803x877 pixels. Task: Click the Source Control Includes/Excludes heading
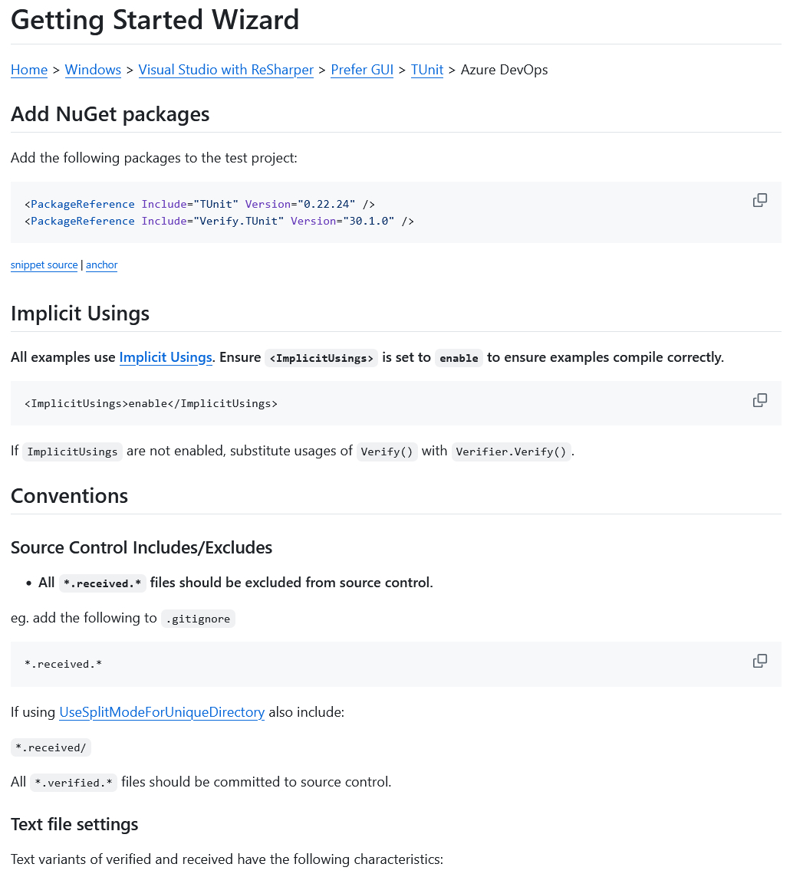tap(141, 547)
